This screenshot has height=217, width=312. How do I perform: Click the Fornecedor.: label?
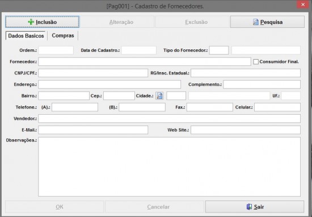pos(23,62)
